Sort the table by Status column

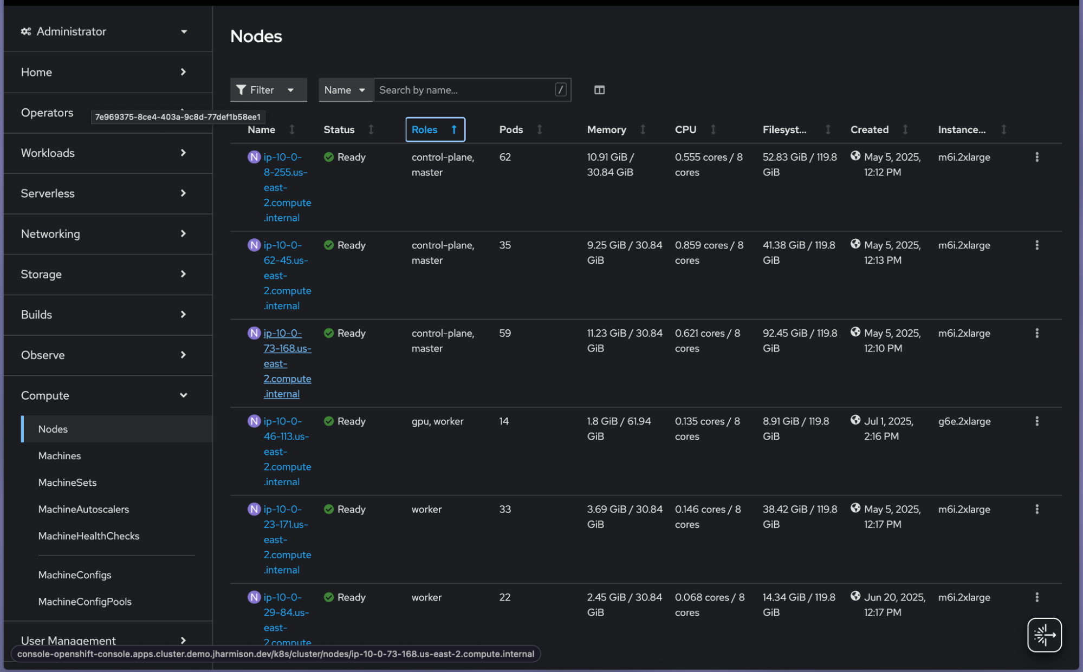tap(339, 129)
